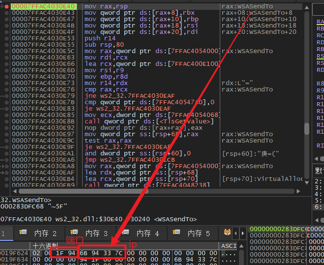
Task: Open the 内存 3 dump tab
Action: (90, 234)
